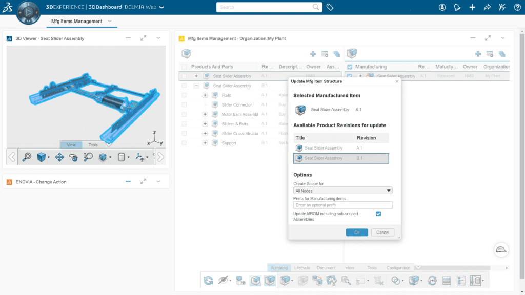
Task: Click the cube icon atop Products And Parts pane
Action: click(186, 53)
